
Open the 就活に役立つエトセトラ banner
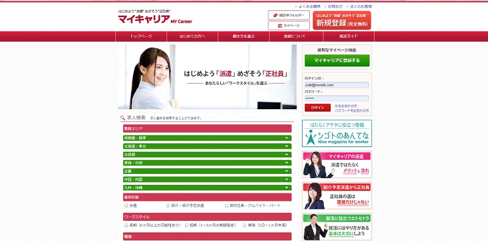(x=337, y=227)
